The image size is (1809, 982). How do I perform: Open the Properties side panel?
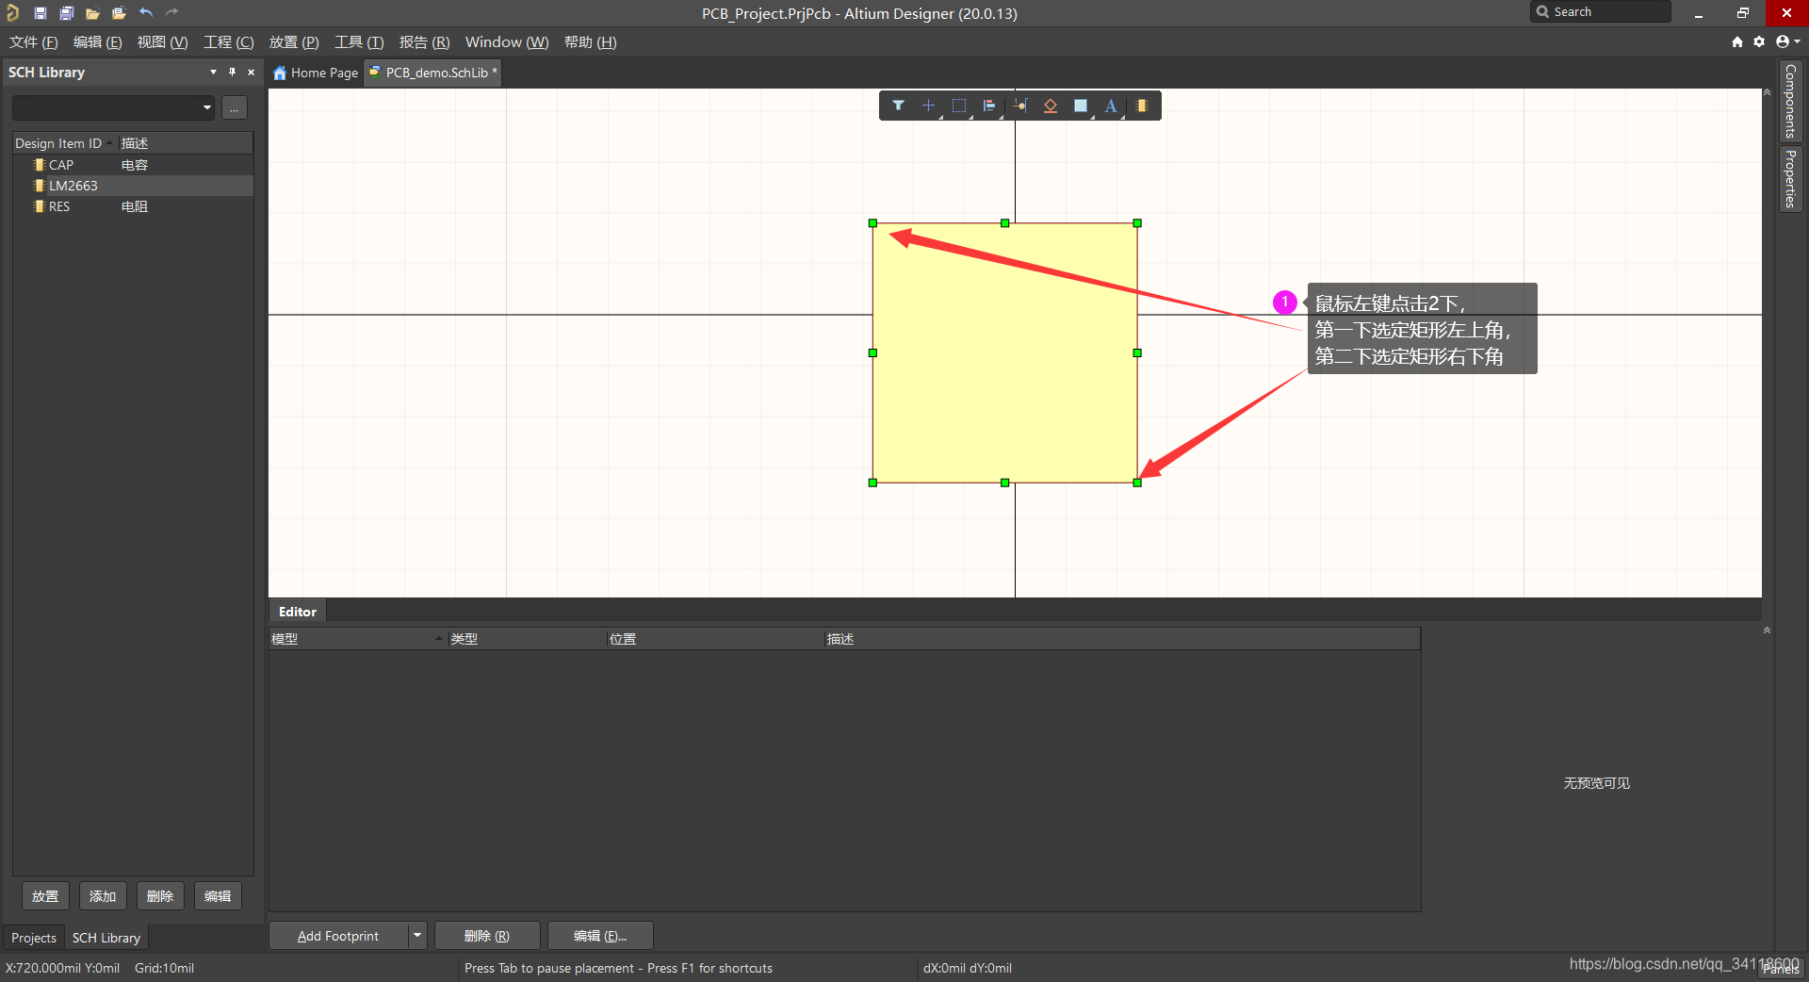(1790, 178)
